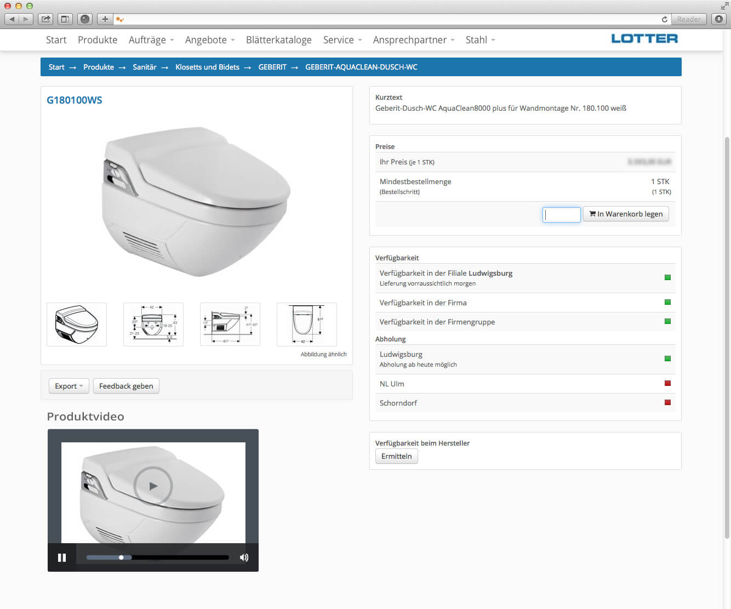Click the browser back arrow button

pos(12,19)
